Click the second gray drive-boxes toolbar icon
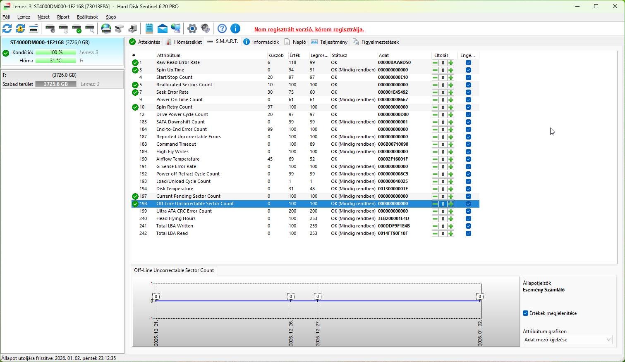 click(133, 28)
